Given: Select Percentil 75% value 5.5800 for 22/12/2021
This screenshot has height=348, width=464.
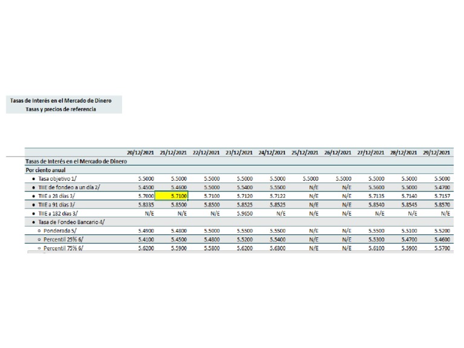Looking at the screenshot, I should click(x=212, y=248).
